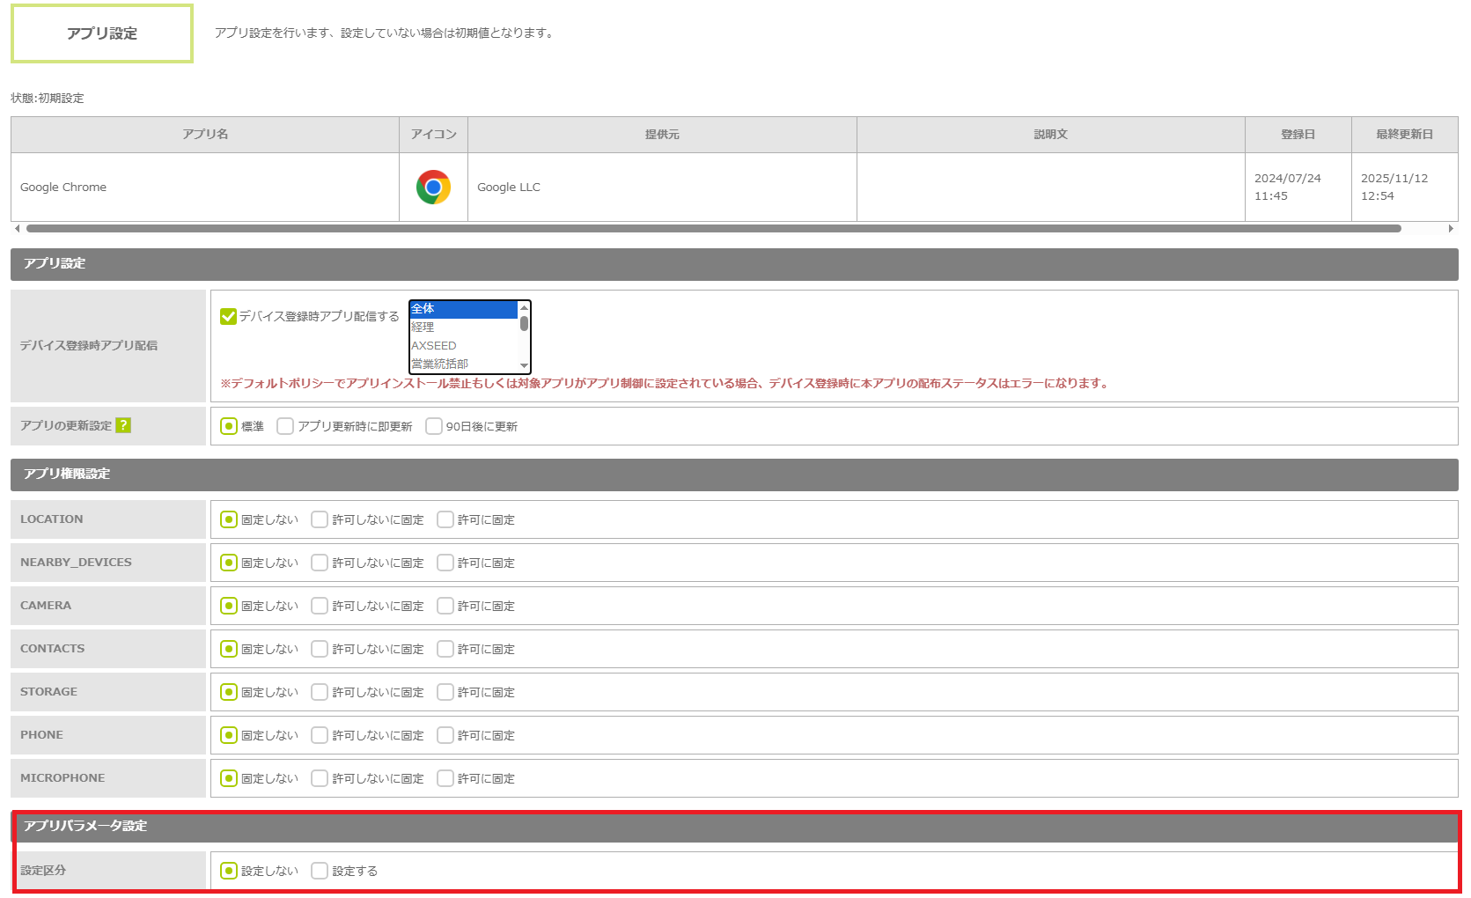Click the アプリ名 column header
The image size is (1471, 898).
click(205, 134)
